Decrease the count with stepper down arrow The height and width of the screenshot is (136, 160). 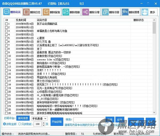43,125
